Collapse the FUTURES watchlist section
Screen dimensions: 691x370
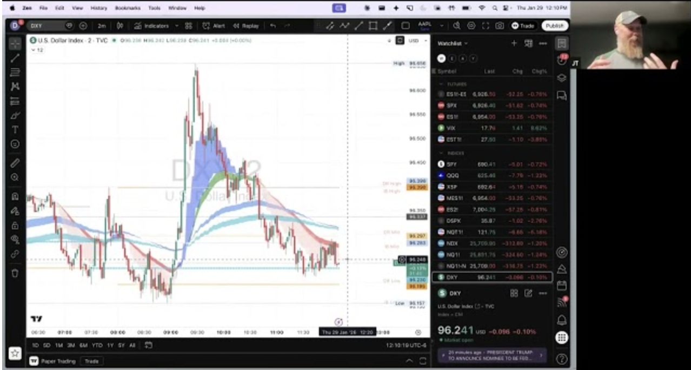(441, 84)
